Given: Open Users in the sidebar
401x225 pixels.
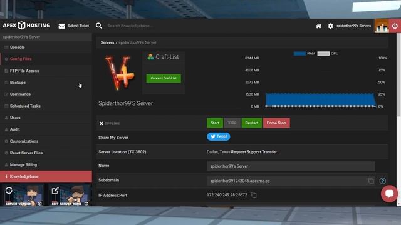Looking at the screenshot, I should tap(46, 117).
